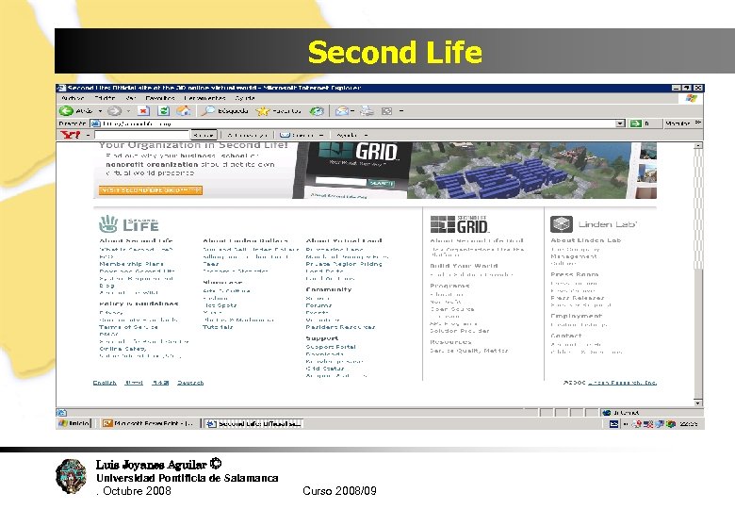Image resolution: width=735 pixels, height=509 pixels.
Task: Open the dropdown arrow beside Yahoo logo
Action: [x=88, y=135]
